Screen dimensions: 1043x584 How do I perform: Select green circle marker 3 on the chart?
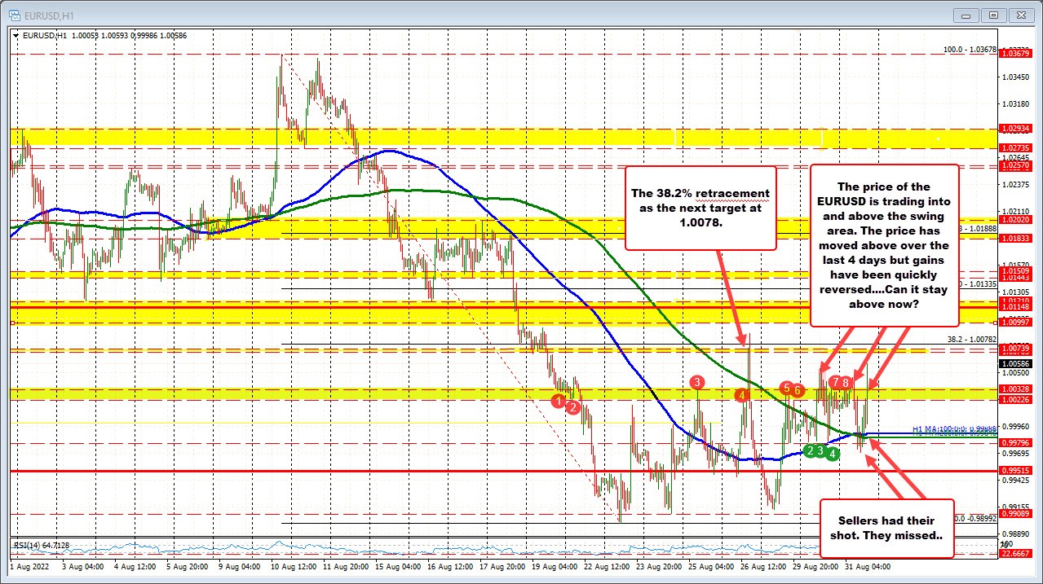[x=821, y=450]
